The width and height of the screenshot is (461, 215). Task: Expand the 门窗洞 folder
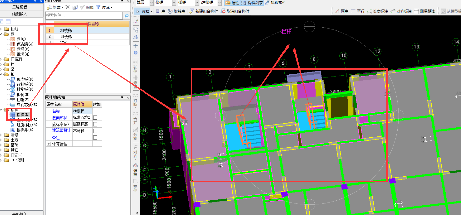pyautogui.click(x=1, y=59)
